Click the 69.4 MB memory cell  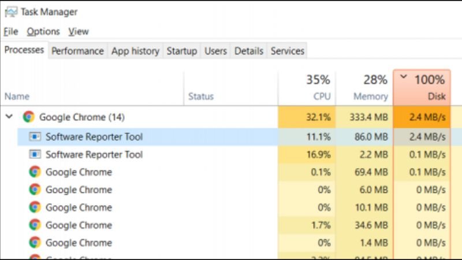click(364, 172)
